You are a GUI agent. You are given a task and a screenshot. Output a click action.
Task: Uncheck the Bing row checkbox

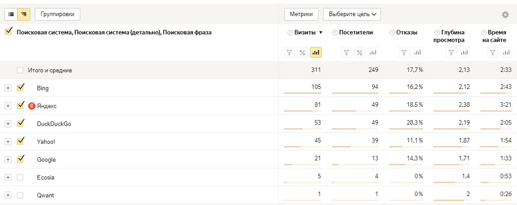coord(21,88)
